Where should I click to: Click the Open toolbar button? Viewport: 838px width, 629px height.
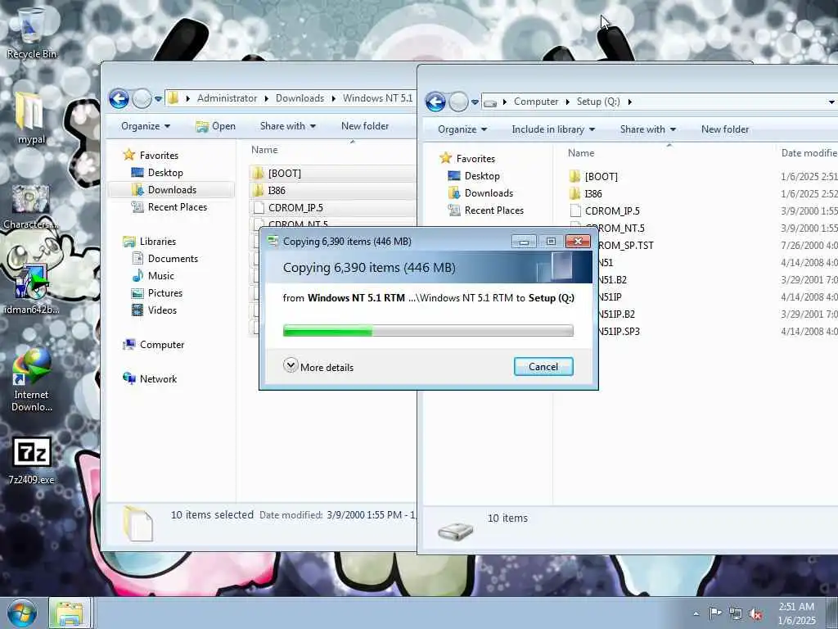click(216, 126)
